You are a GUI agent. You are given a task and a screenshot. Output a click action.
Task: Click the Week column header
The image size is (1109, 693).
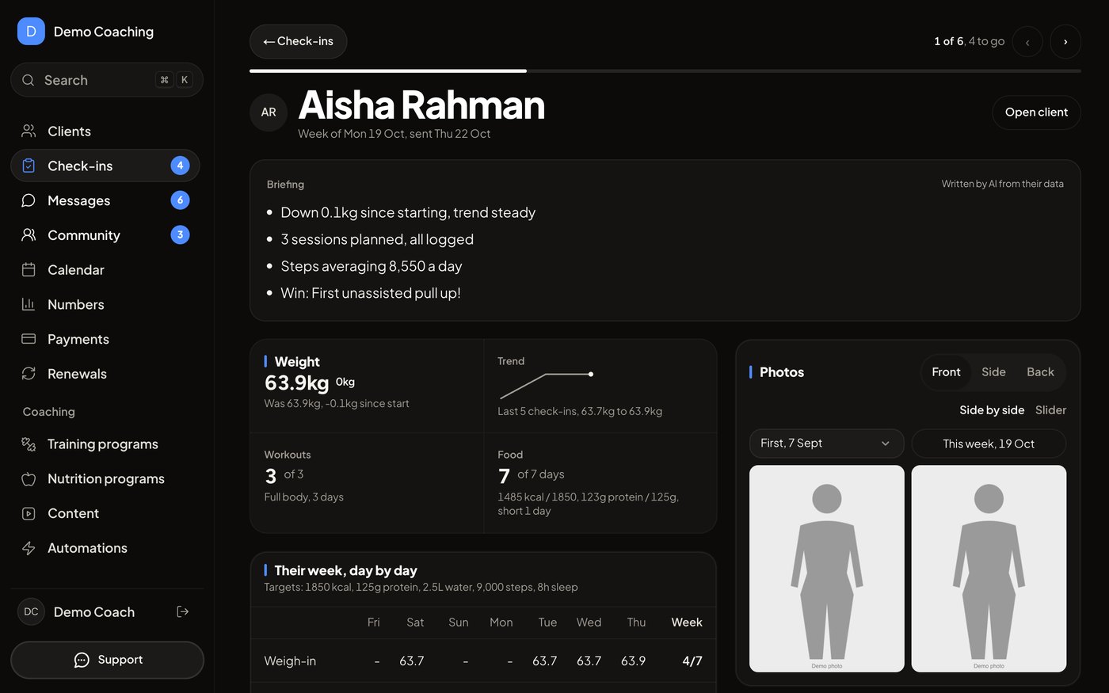[687, 623]
